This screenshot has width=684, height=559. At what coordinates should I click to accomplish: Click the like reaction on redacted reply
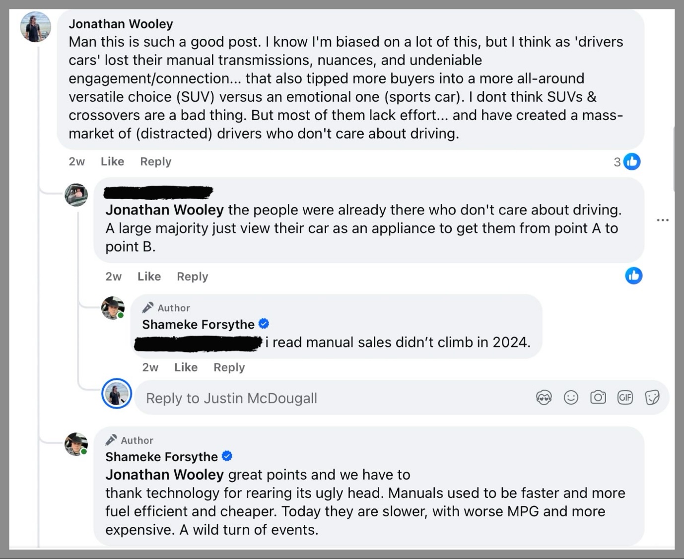(633, 276)
